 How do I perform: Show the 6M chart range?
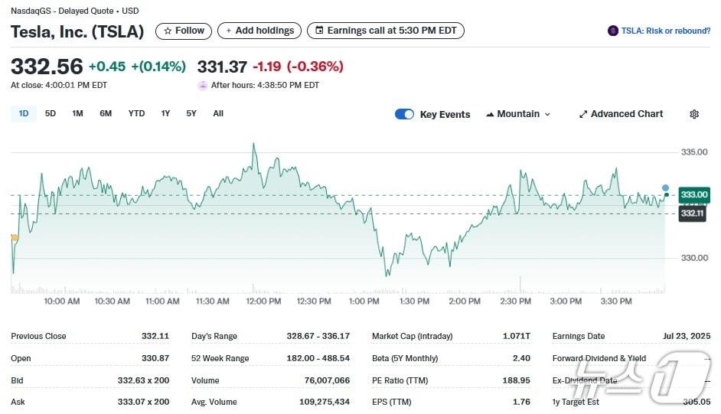pyautogui.click(x=106, y=113)
